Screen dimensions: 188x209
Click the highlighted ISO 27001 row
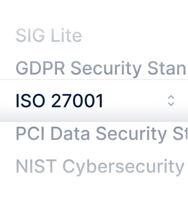[x=91, y=101]
